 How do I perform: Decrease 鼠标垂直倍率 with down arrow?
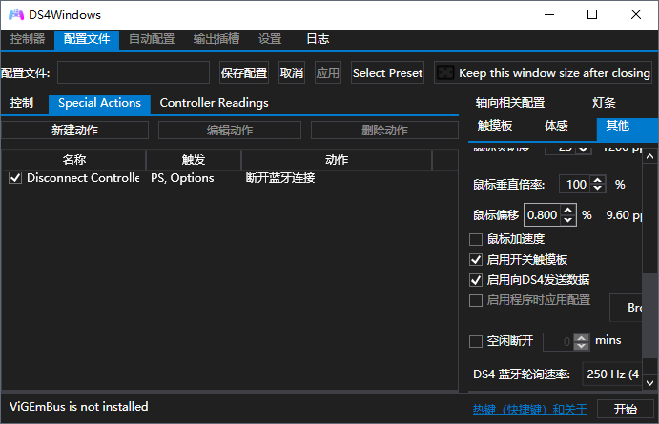[x=598, y=189]
